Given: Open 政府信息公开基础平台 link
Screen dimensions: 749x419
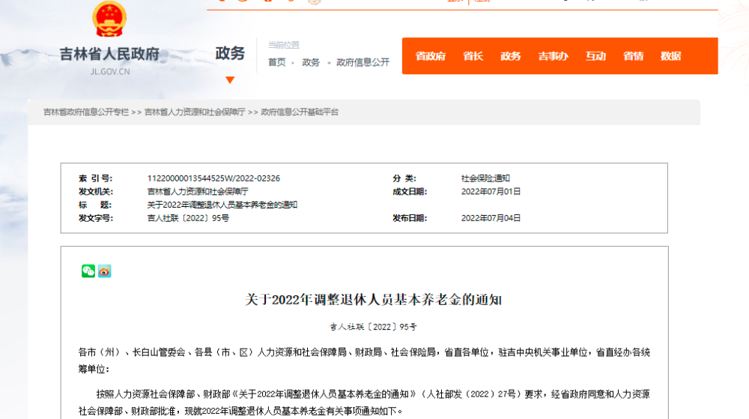Looking at the screenshot, I should point(300,112).
